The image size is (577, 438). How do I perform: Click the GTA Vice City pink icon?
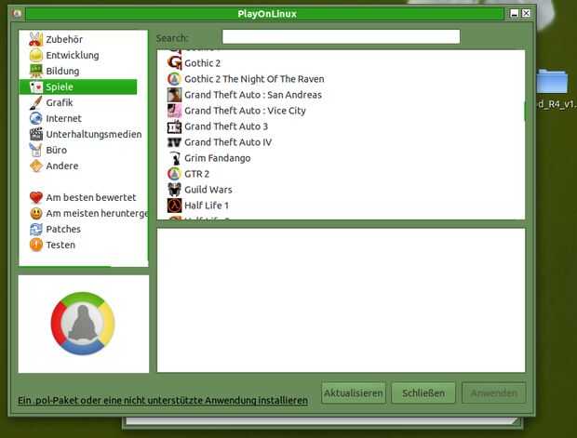click(174, 111)
